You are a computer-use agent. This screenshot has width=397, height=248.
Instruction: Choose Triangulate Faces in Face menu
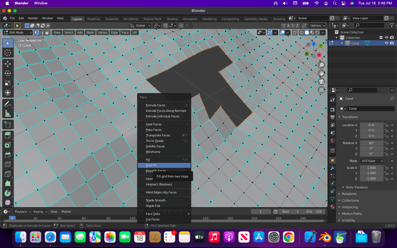pos(164,135)
